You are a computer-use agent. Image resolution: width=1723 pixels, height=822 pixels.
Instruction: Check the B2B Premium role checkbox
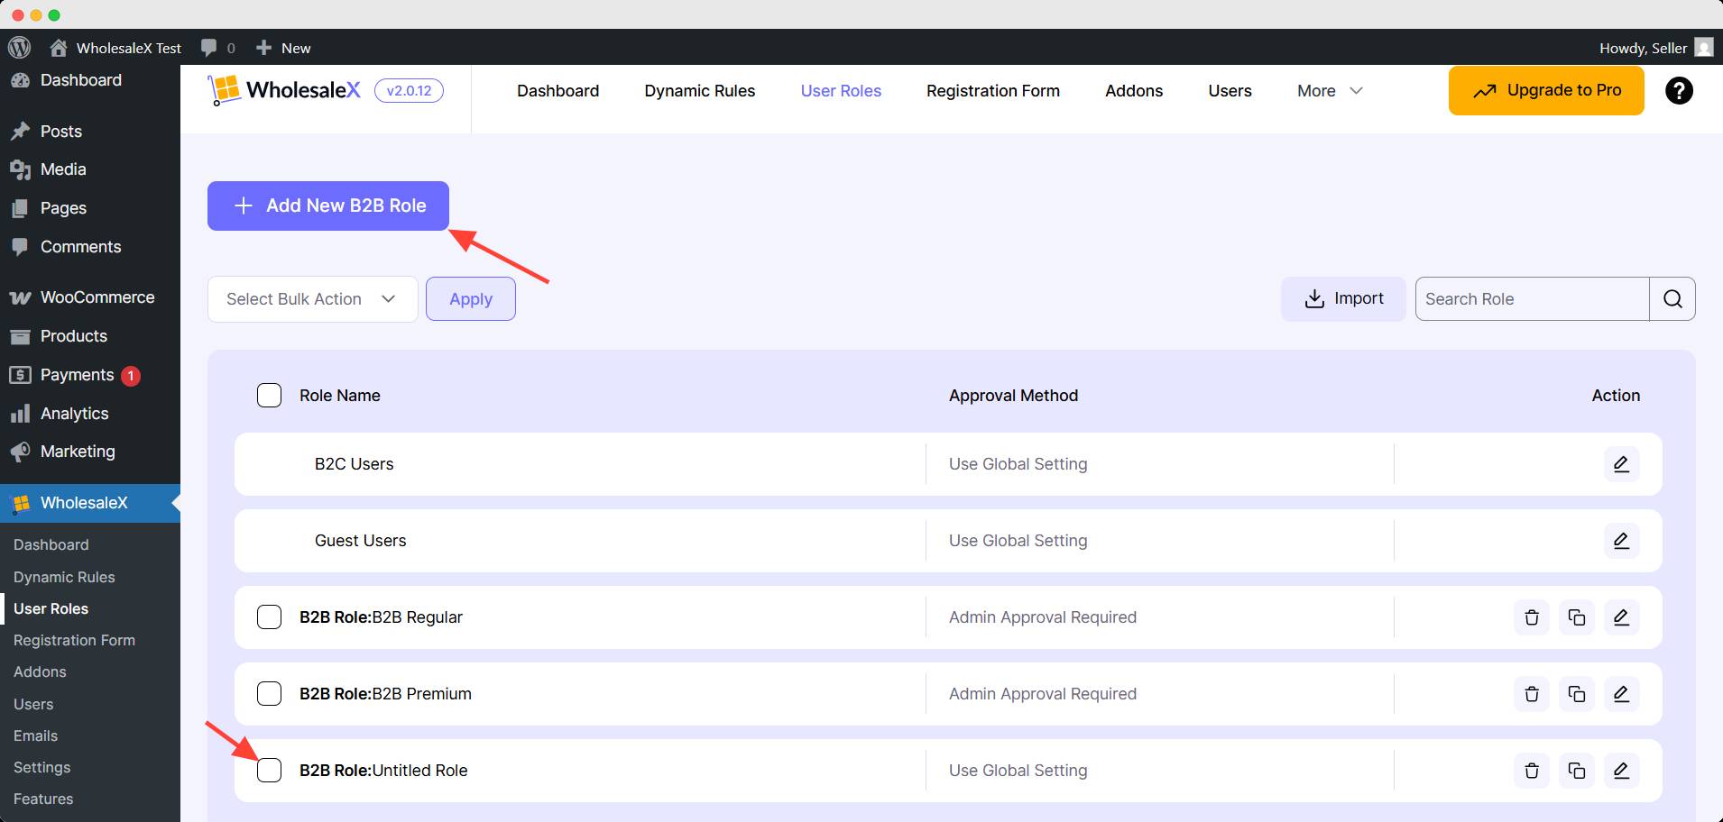[269, 694]
